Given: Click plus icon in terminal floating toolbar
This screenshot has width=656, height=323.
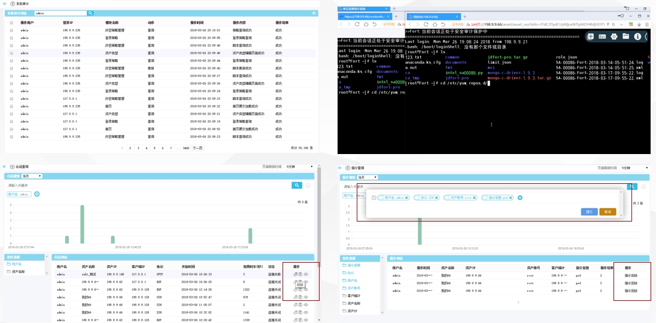Looking at the screenshot, I should 591,37.
